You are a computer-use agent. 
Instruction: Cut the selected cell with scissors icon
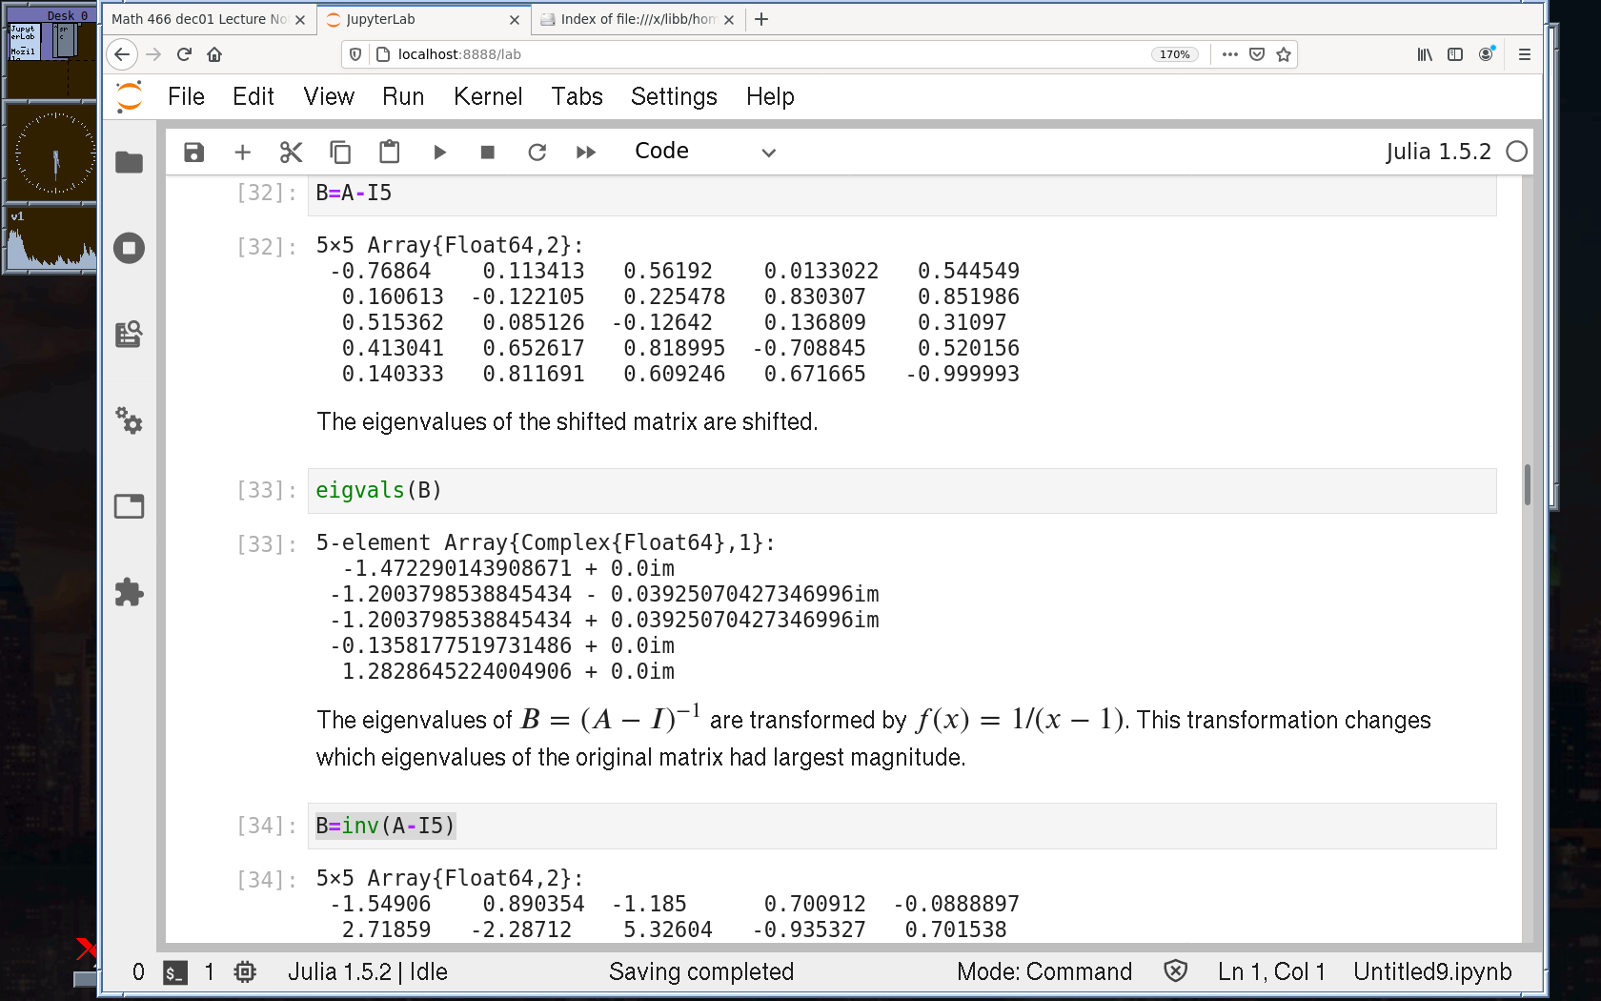291,153
